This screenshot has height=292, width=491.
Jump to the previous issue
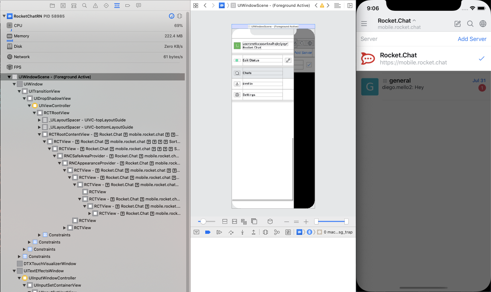316,5
